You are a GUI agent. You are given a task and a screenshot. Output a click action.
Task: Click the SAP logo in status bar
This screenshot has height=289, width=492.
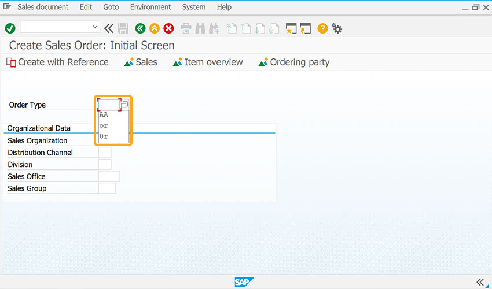pyautogui.click(x=244, y=282)
